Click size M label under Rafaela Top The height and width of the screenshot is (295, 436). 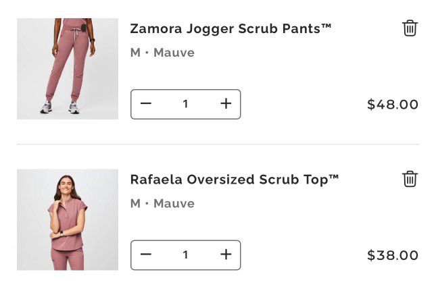(x=135, y=203)
